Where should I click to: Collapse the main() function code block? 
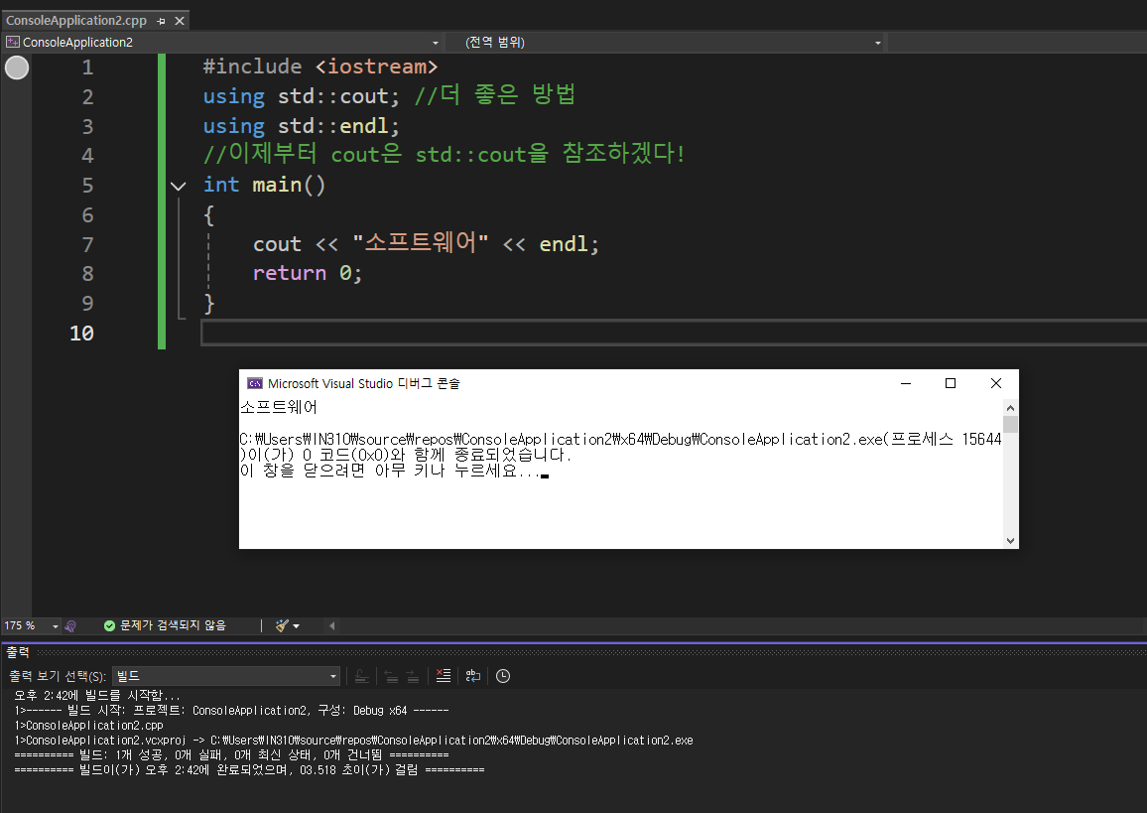178,186
